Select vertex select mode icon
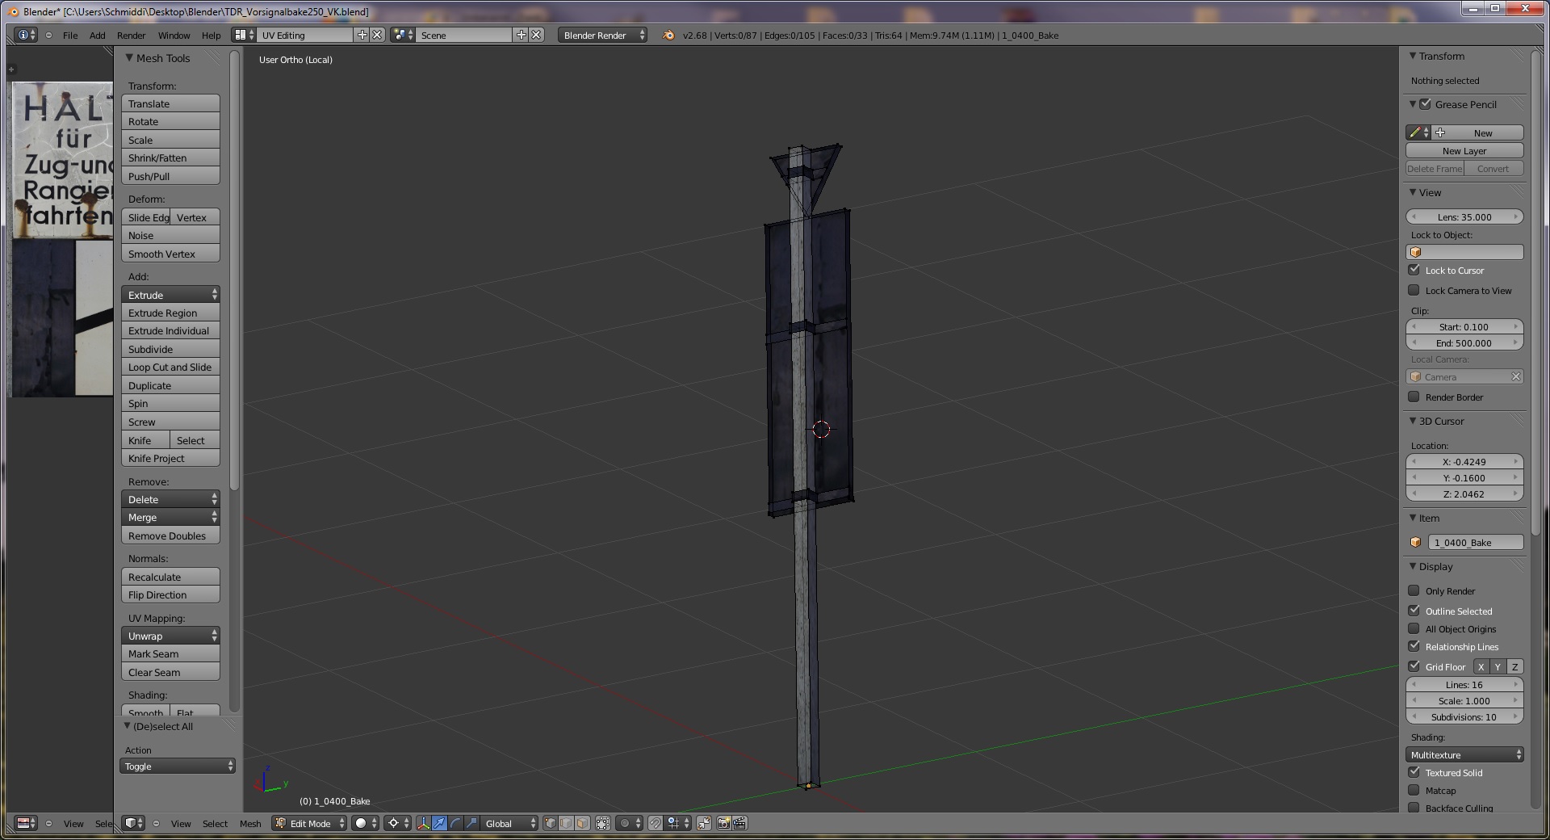The height and width of the screenshot is (840, 1550). [550, 823]
